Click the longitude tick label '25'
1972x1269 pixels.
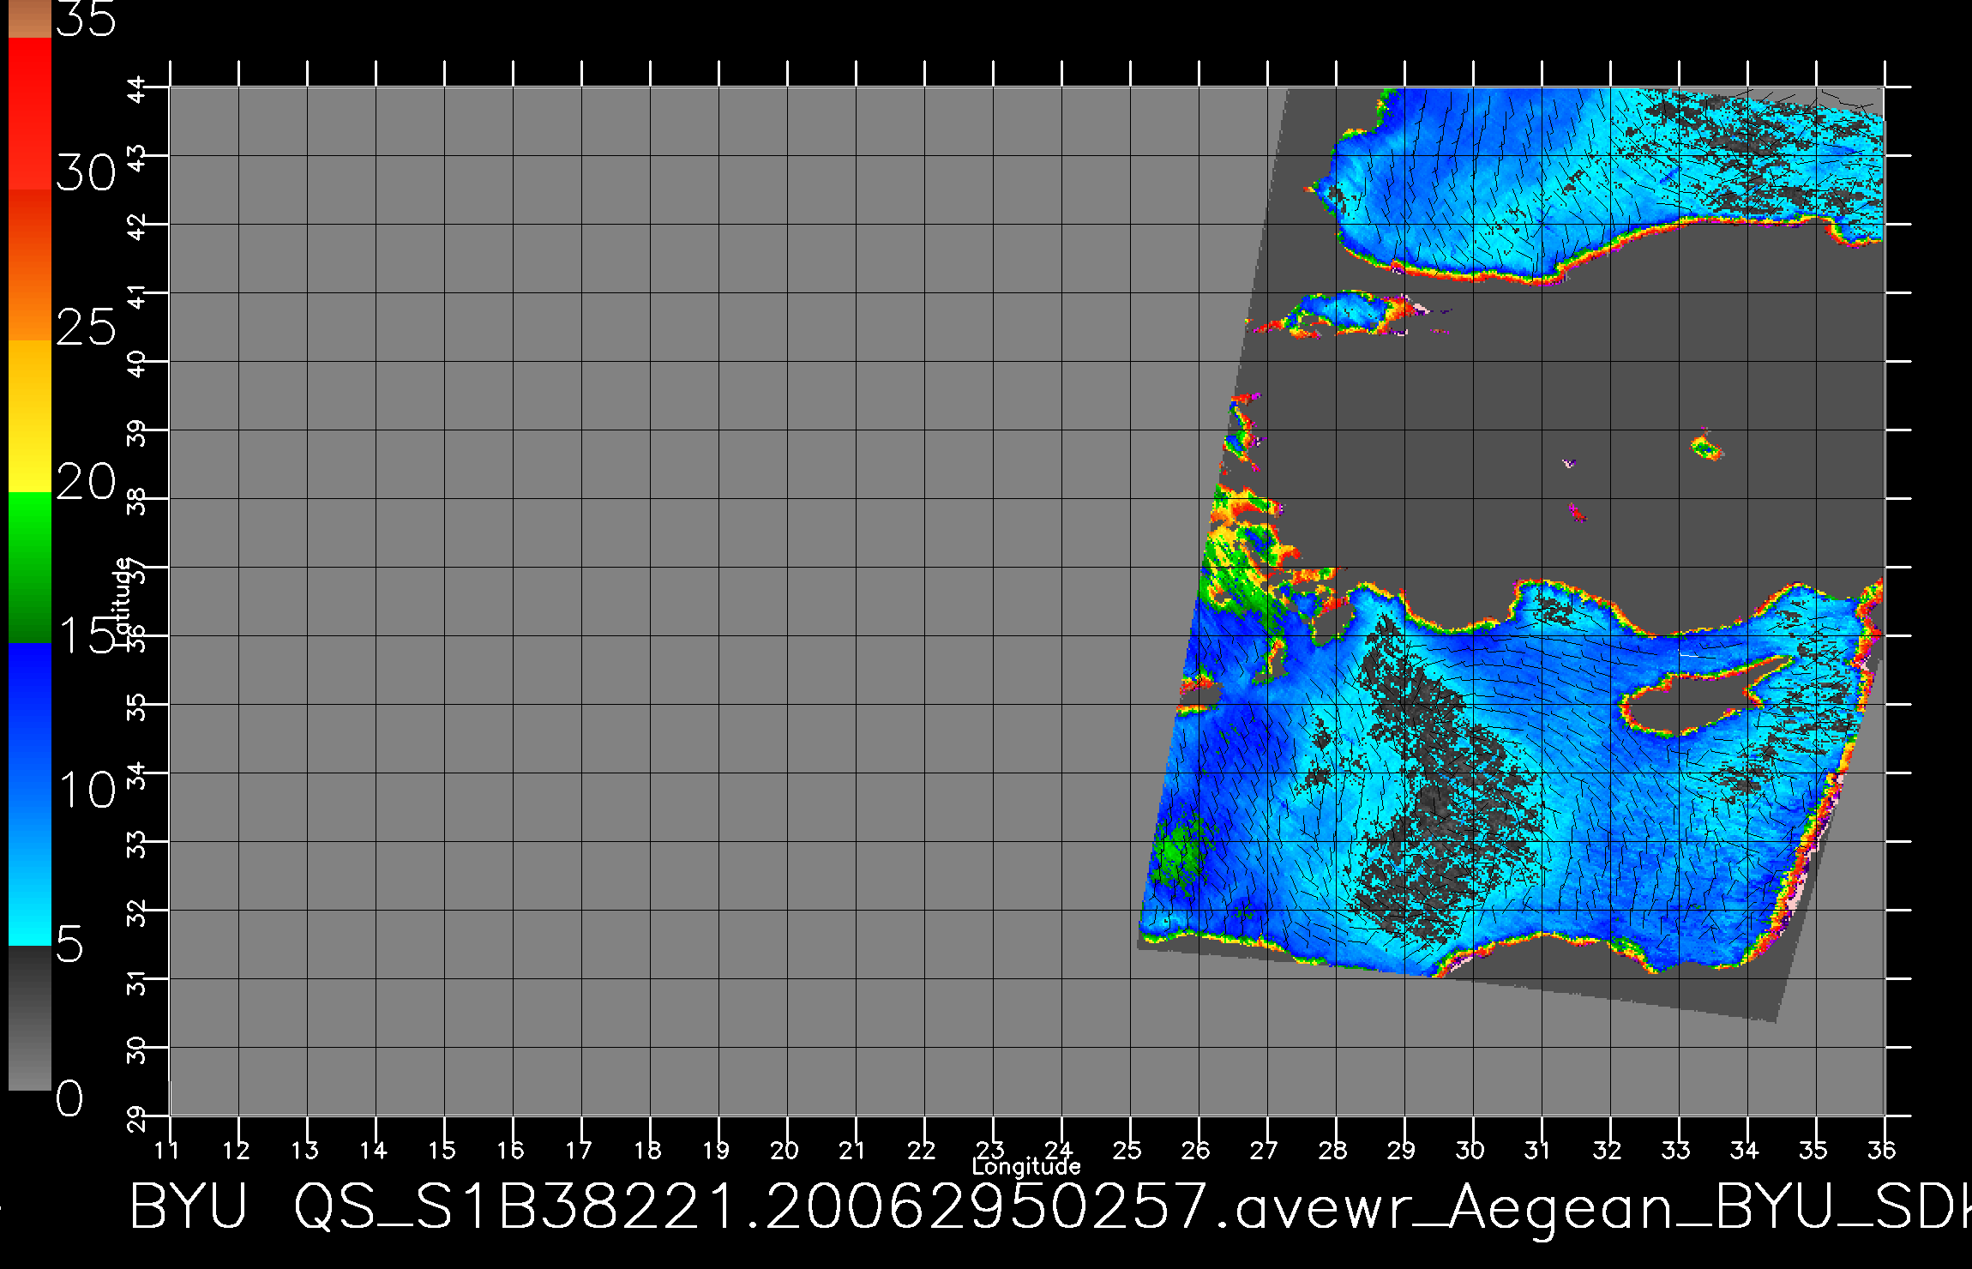1127,1150
